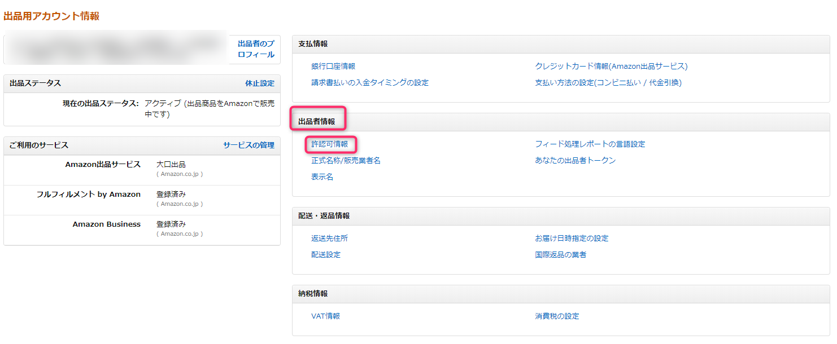
Task: Open フィード処理レポートの言語設定
Action: pos(590,144)
